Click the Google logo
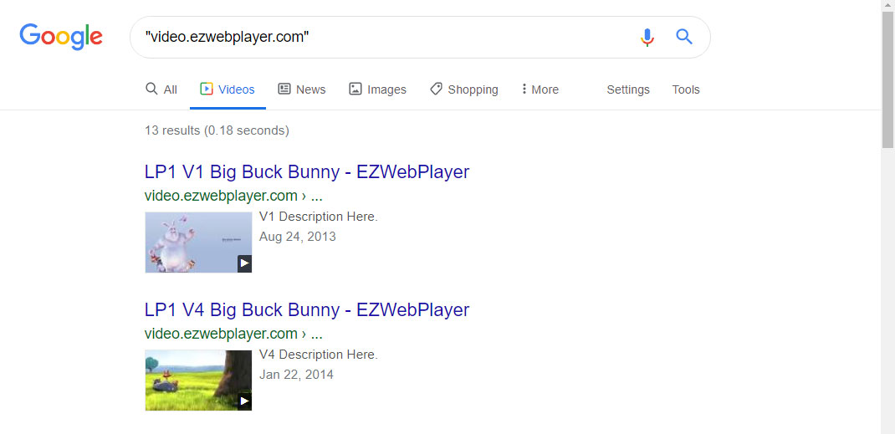The width and height of the screenshot is (895, 434). [x=61, y=37]
